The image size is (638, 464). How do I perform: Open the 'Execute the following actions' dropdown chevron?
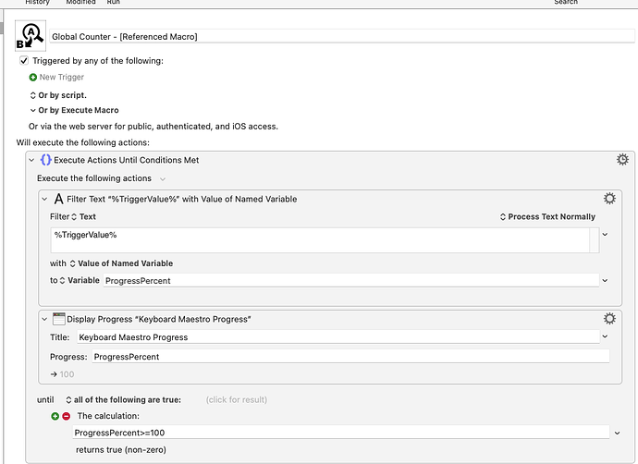tap(163, 179)
